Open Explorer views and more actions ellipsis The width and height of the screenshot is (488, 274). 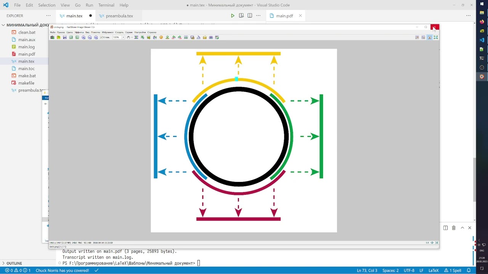click(x=48, y=16)
